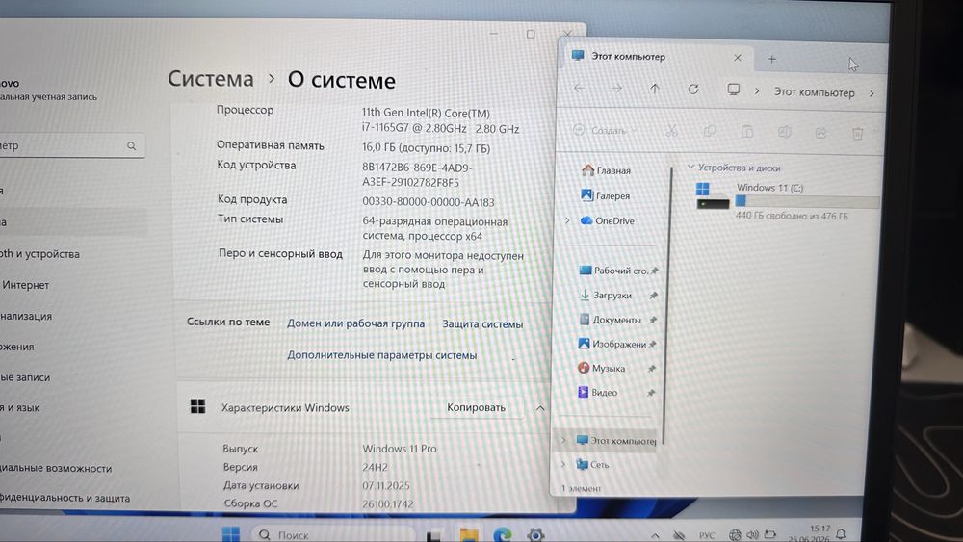Viewport: 963px width, 542px height.
Task: Click the 'РУС' language indicator
Action: click(707, 535)
